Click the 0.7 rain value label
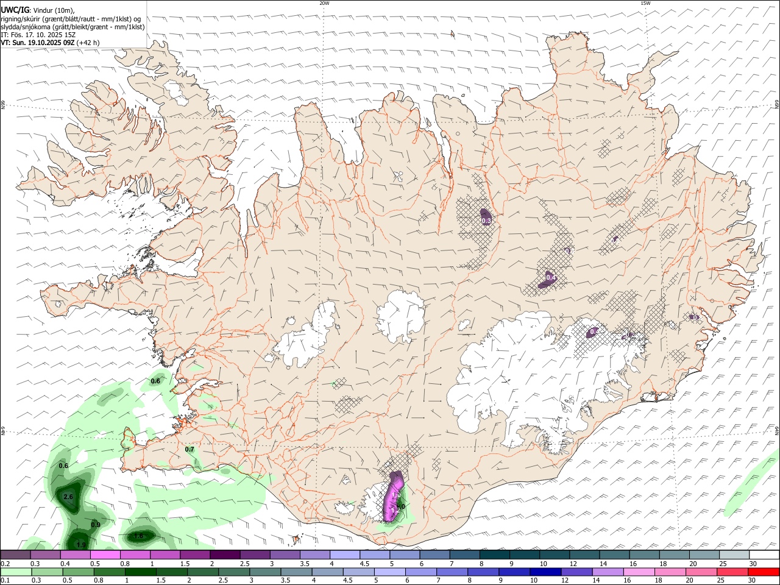Image resolution: width=780 pixels, height=585 pixels. 190,450
